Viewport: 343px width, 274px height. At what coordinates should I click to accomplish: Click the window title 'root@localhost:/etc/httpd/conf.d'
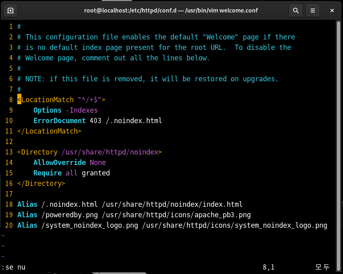pyautogui.click(x=130, y=10)
